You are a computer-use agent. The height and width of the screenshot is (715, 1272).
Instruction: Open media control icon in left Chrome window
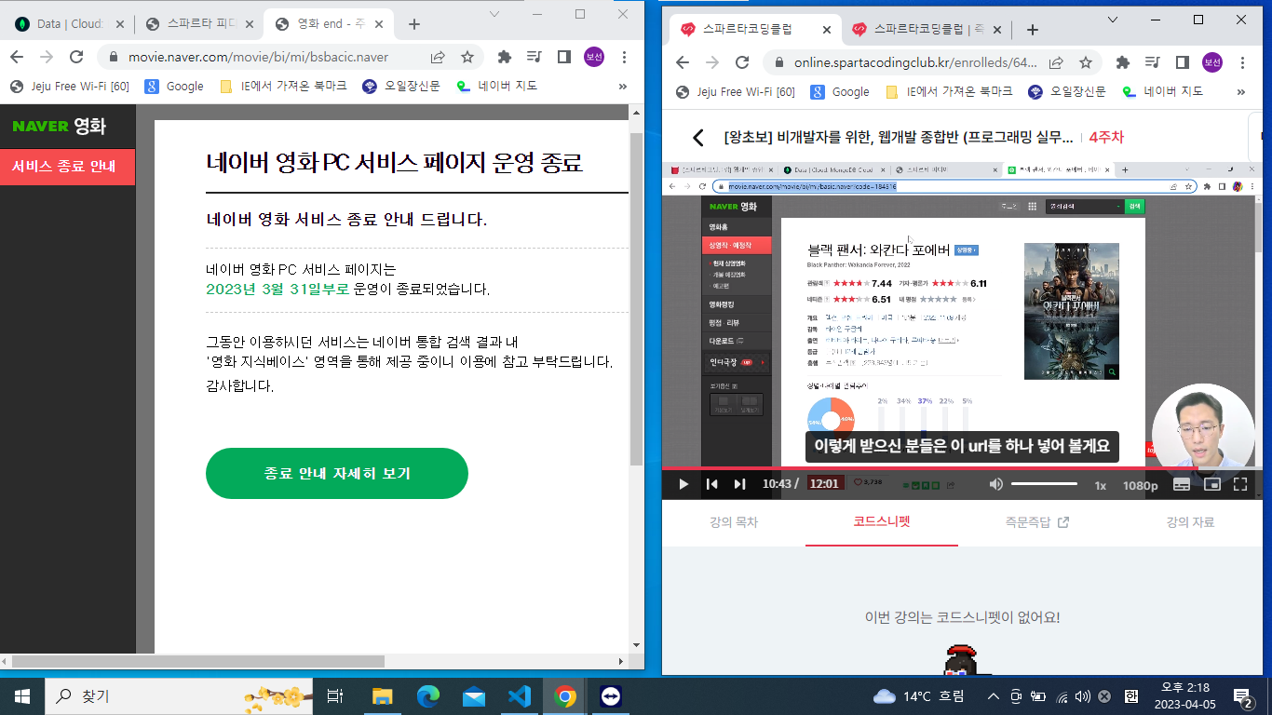point(535,57)
